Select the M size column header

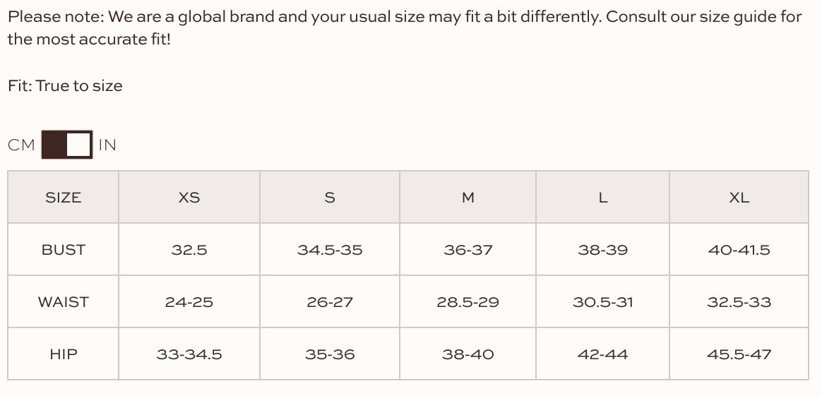coord(468,198)
